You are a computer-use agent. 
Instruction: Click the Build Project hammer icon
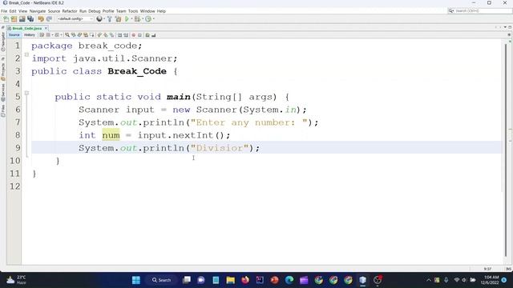click(110, 19)
